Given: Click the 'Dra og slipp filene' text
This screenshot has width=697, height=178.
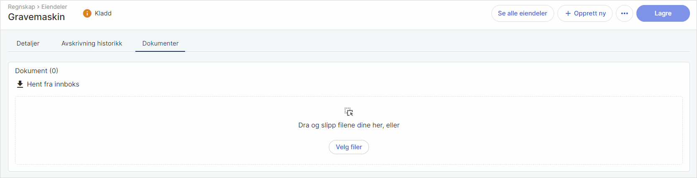Looking at the screenshot, I should tap(349, 125).
